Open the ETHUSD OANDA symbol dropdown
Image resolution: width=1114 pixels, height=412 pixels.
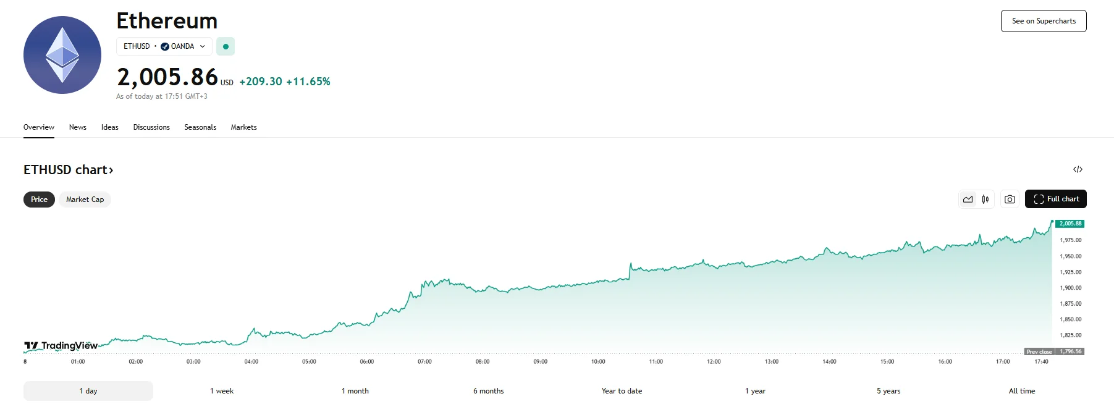(x=164, y=46)
